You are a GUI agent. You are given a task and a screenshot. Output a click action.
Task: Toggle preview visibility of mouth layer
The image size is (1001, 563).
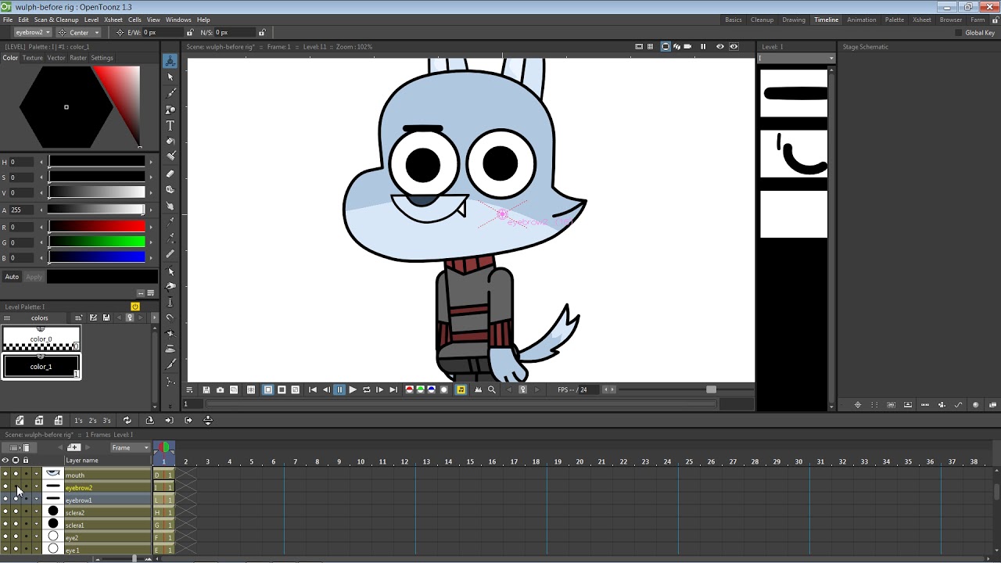5,475
